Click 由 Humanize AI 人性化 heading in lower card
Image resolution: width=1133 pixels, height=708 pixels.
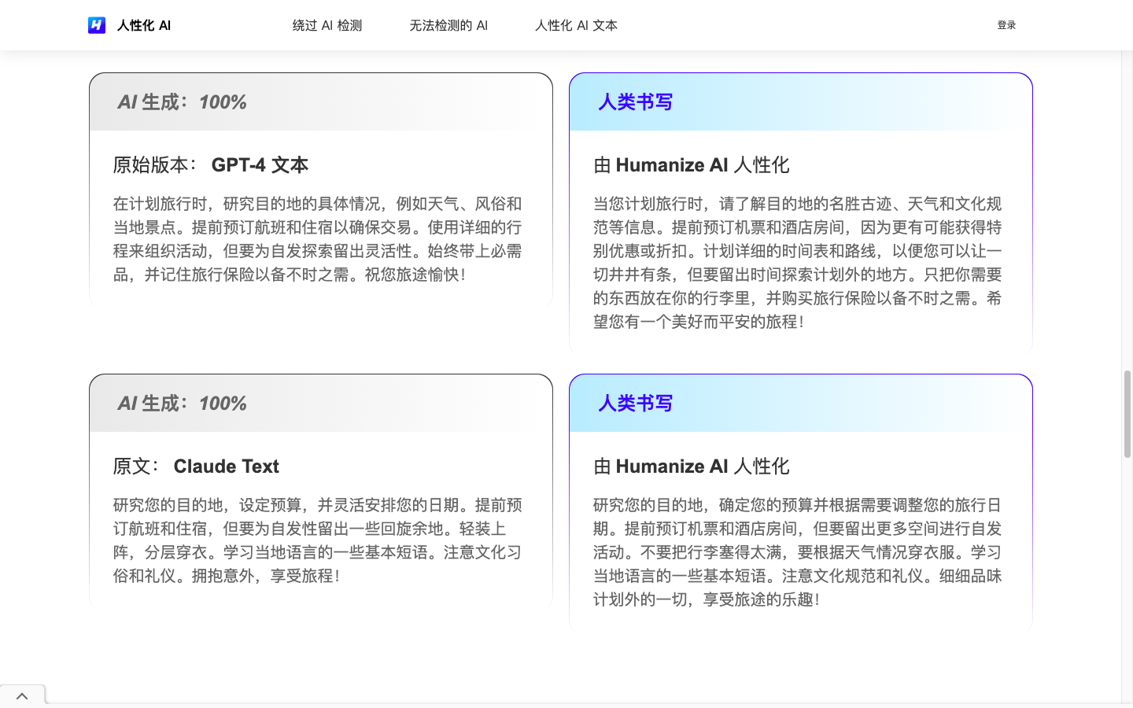coord(691,466)
